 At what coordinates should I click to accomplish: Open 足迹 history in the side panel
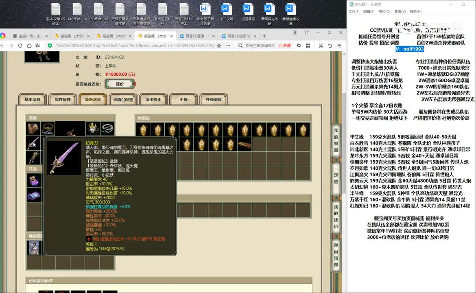tap(336, 179)
